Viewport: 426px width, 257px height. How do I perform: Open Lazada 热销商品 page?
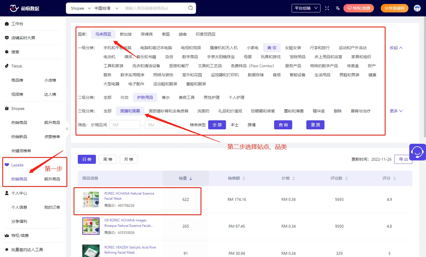[x=19, y=179]
